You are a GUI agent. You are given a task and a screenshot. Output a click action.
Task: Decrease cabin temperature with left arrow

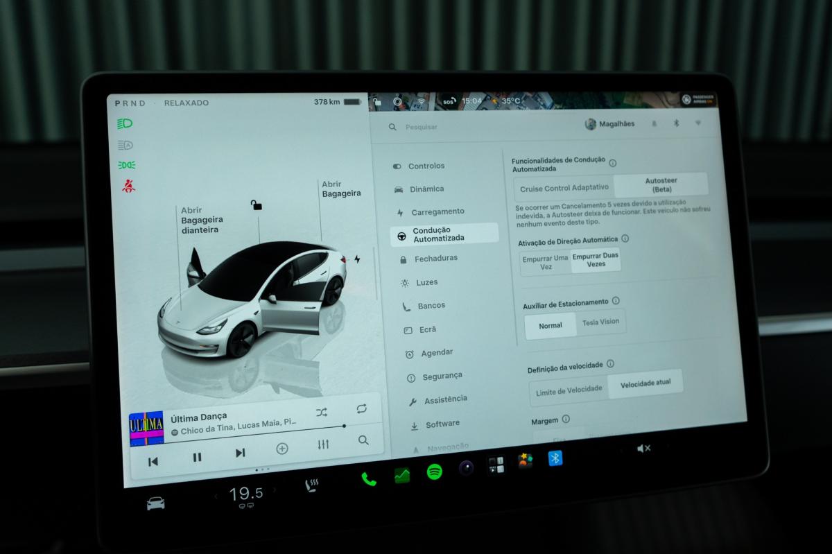216,496
